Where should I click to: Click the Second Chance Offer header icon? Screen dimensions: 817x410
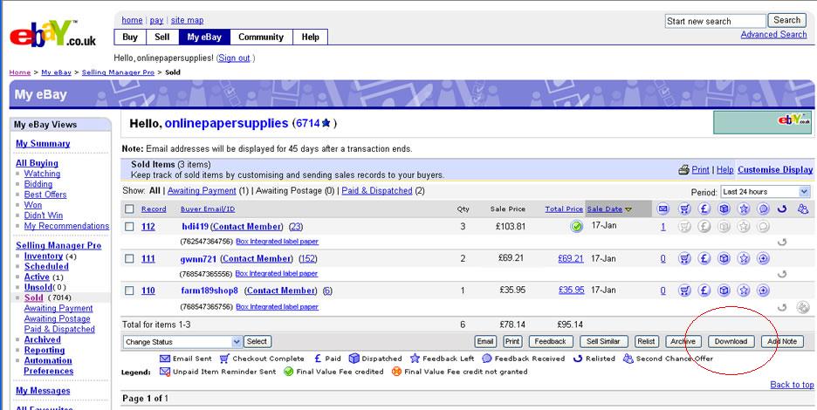pos(802,208)
